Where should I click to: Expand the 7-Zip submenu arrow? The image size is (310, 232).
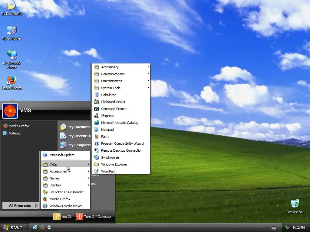88,164
